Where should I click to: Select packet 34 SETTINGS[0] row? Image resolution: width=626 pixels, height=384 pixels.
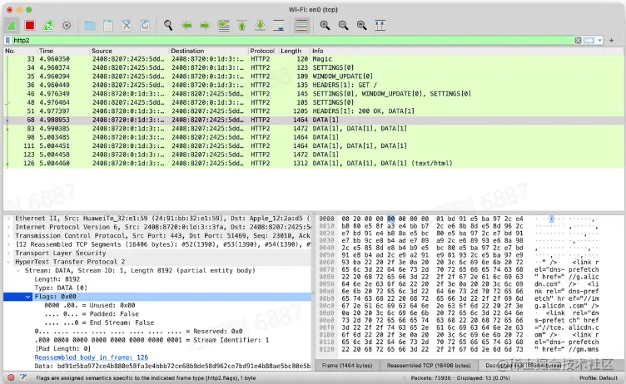[x=313, y=68]
